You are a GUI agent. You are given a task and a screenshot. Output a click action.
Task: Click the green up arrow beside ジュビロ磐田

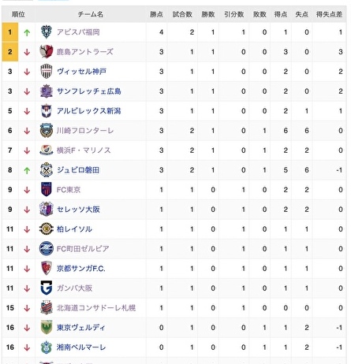click(27, 170)
